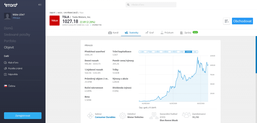Viewport: 257px width, 123px height.
Task: Click the CEO org-chart icon
Action: [154, 116]
